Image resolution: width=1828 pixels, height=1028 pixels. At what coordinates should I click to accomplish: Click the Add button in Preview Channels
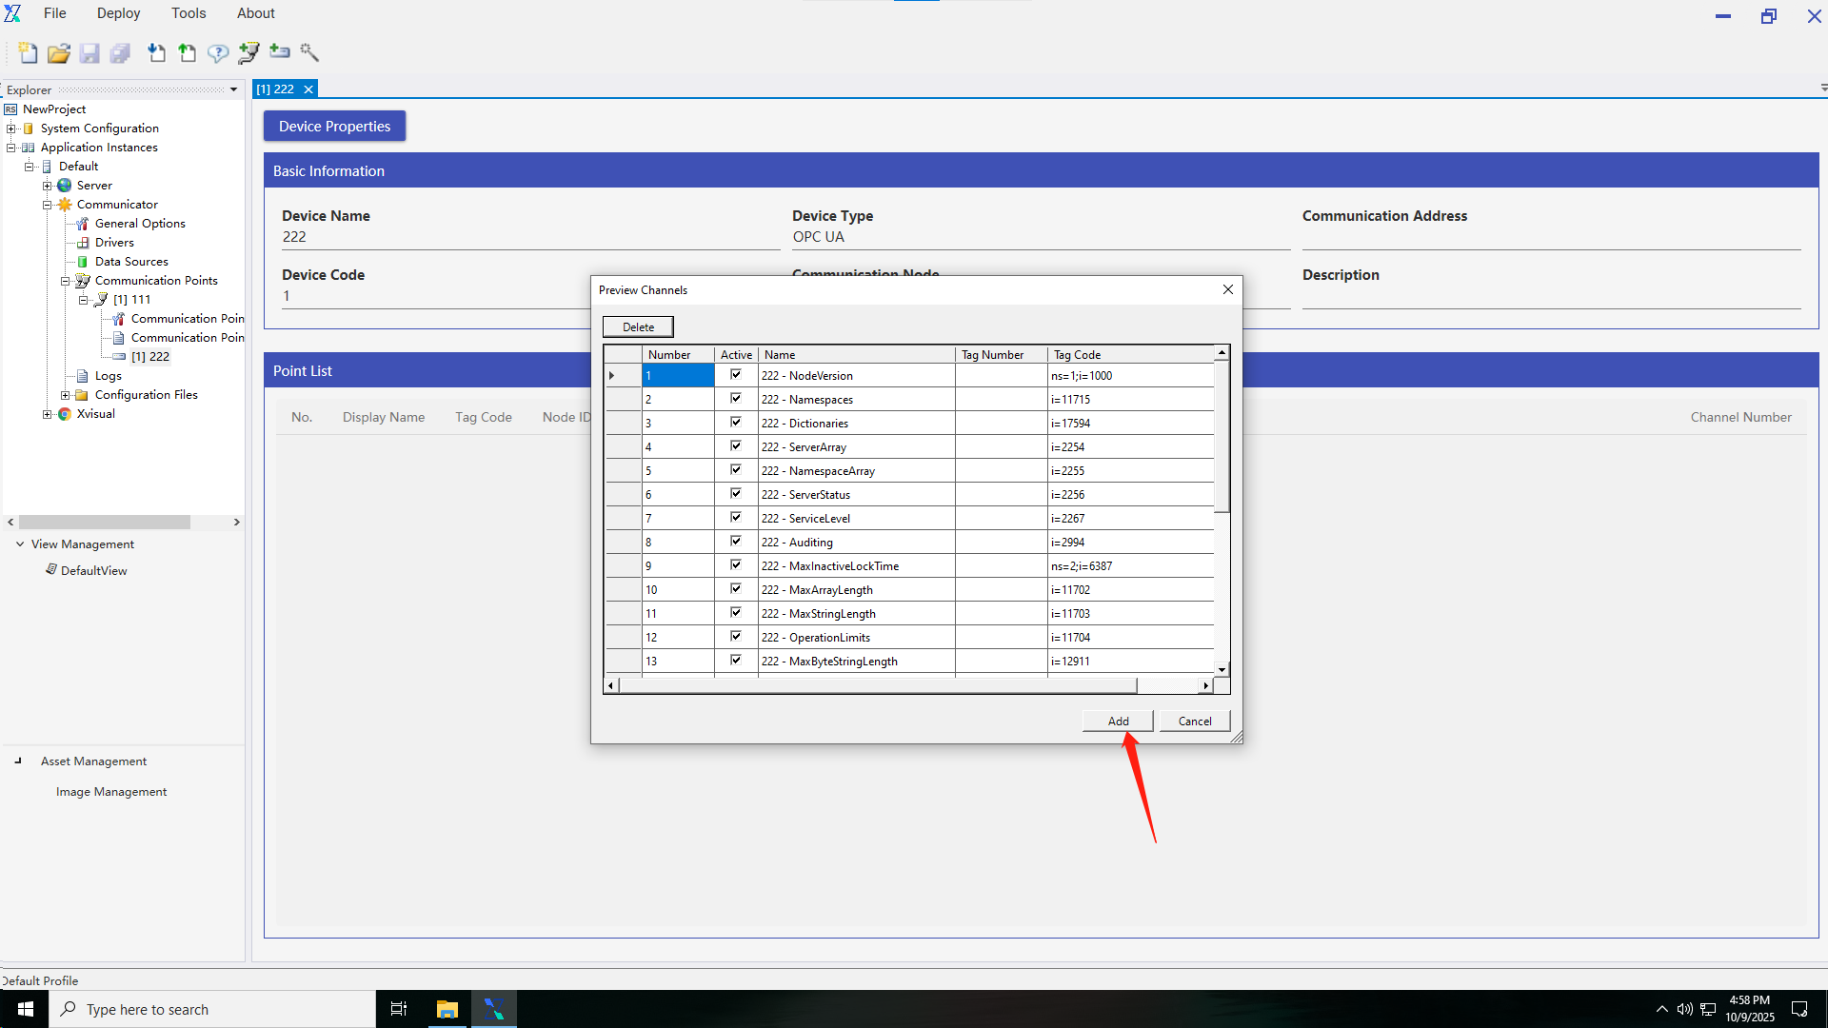pyautogui.click(x=1118, y=722)
